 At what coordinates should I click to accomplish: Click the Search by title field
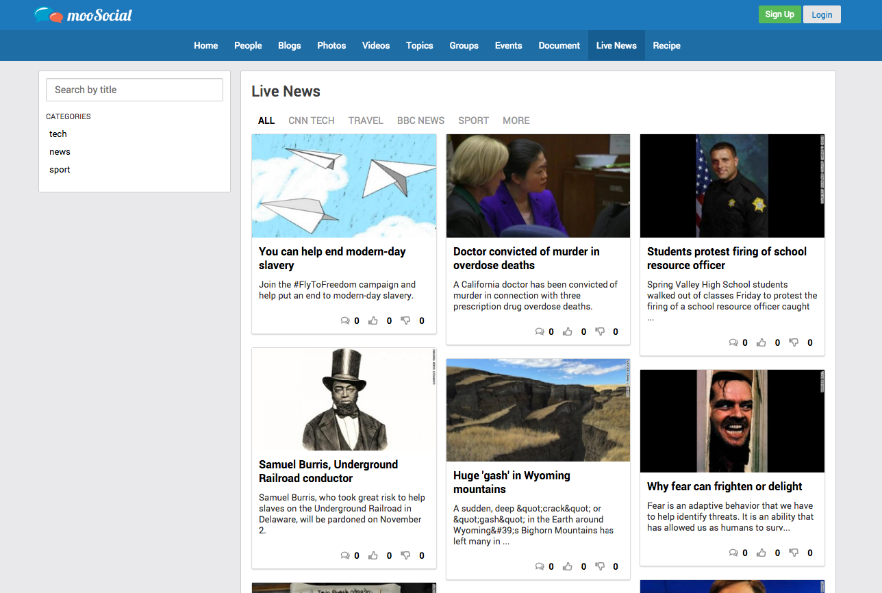pos(134,90)
